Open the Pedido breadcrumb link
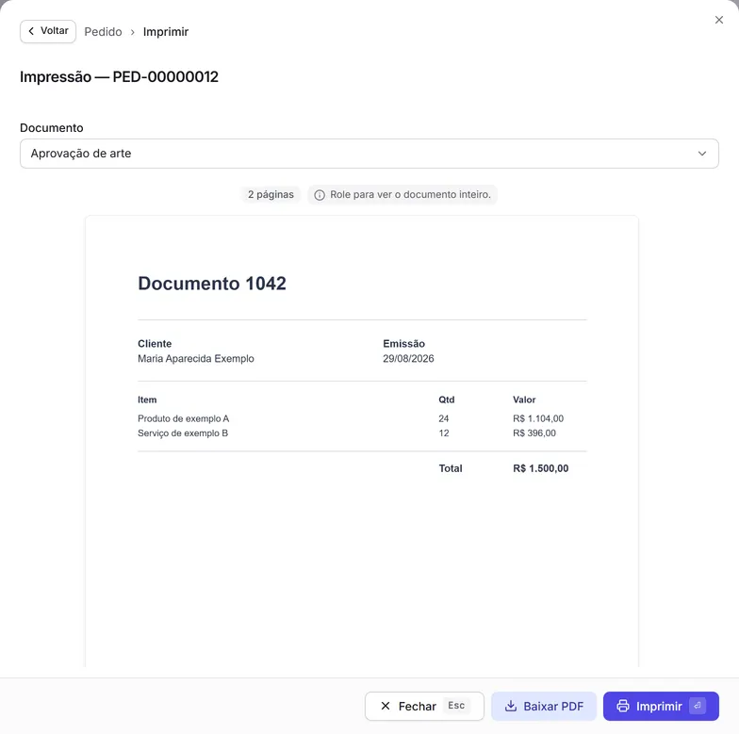The width and height of the screenshot is (739, 734). (103, 32)
